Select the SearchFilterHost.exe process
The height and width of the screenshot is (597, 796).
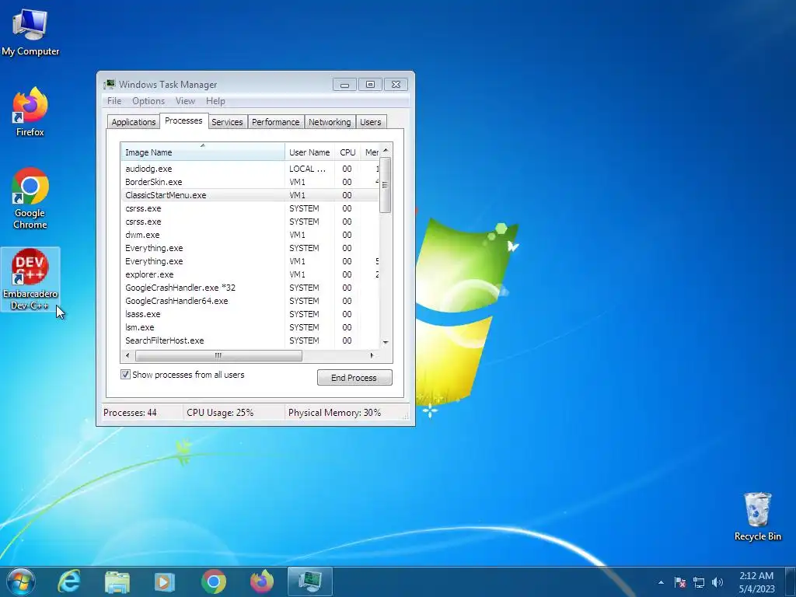(x=250, y=340)
